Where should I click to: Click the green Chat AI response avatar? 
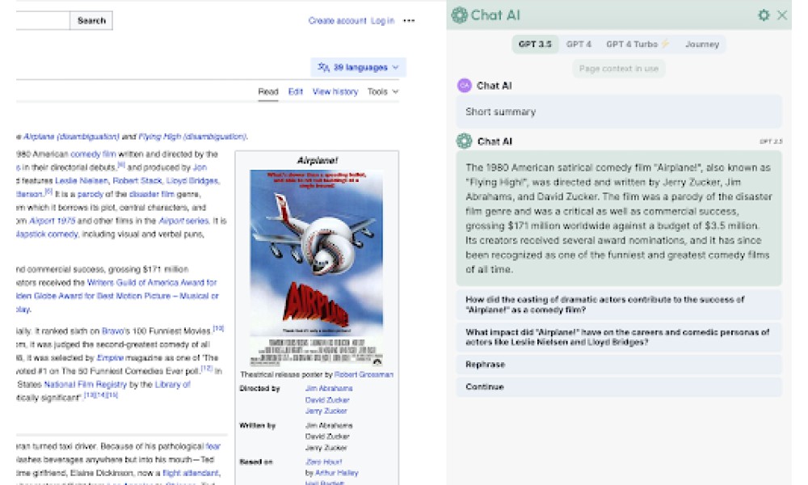(x=465, y=141)
